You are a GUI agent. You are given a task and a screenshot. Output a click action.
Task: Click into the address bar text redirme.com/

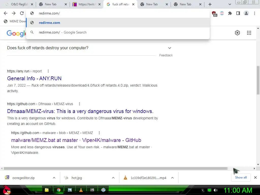coord(50,13)
